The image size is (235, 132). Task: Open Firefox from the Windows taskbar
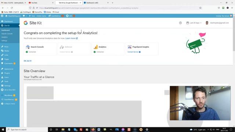pos(93,129)
